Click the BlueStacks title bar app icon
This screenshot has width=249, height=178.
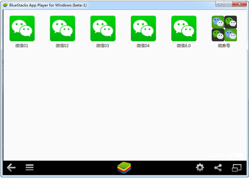click(x=5, y=5)
